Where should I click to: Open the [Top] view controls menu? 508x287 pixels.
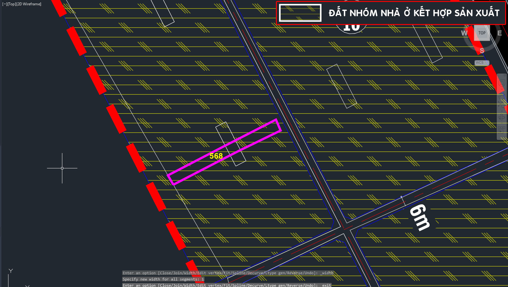[x=12, y=4]
